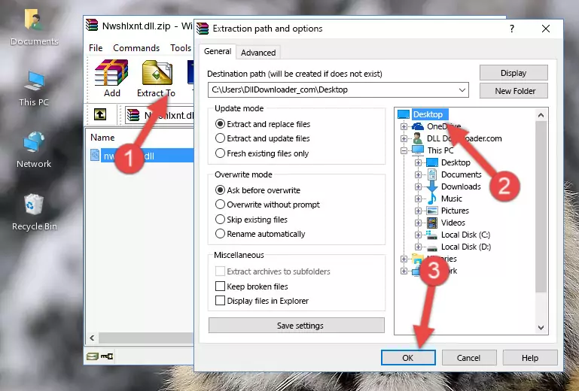579x391 pixels.
Task: Click the Downloads arrow icon in tree
Action: point(432,186)
